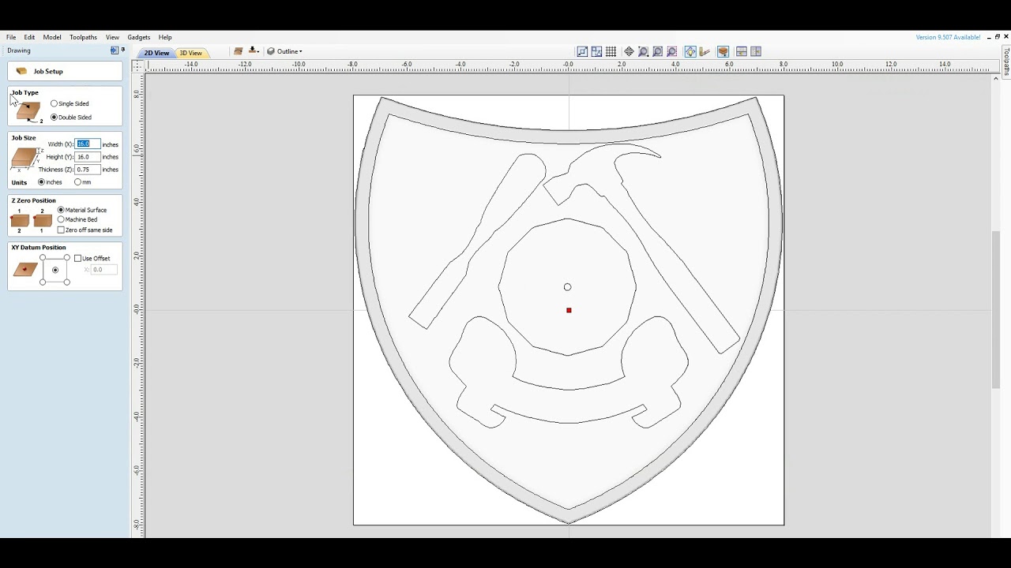The width and height of the screenshot is (1011, 568).
Task: Click the red datum square on canvas
Action: [x=569, y=310]
